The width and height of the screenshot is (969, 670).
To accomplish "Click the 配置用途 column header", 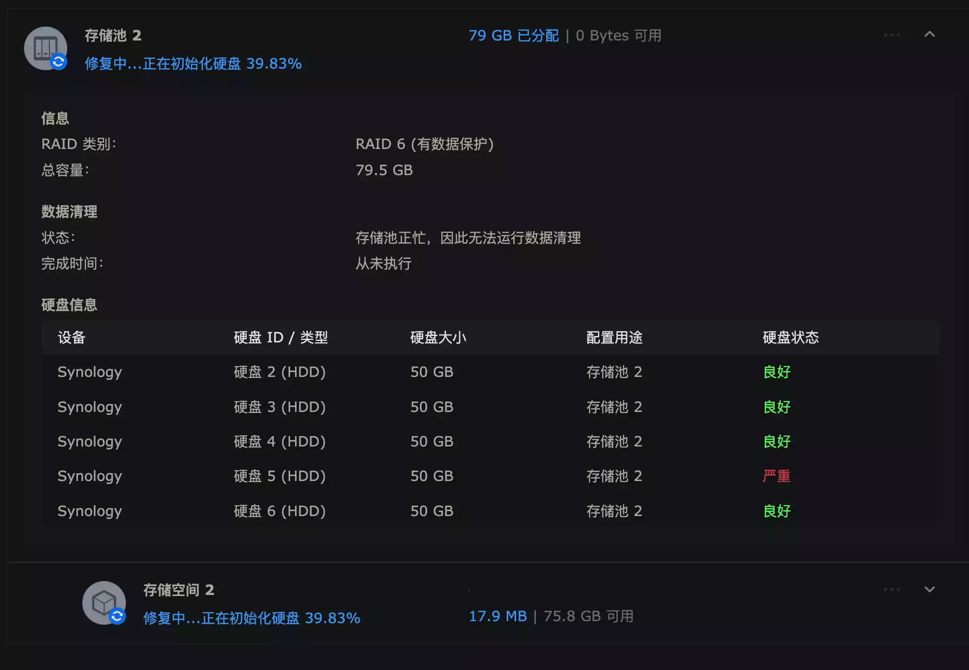I will [x=614, y=337].
